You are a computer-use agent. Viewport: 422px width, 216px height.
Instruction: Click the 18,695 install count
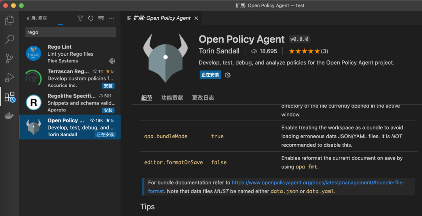click(268, 51)
